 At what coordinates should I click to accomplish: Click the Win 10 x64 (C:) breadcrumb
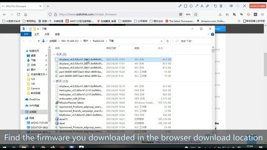[70, 41]
